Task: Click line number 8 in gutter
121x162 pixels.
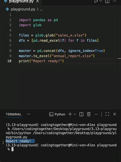Action: click(10, 51)
